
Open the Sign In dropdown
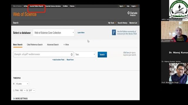(122, 6)
